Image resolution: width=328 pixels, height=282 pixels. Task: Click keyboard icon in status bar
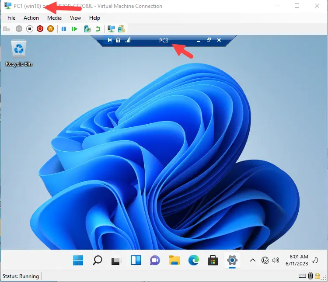302,276
